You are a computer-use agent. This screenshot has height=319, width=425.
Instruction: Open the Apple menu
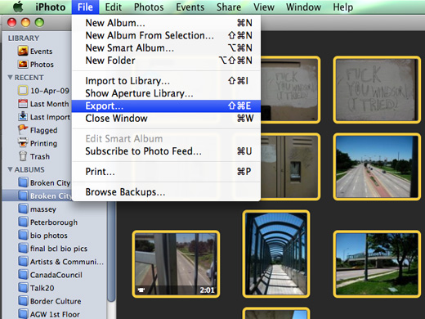tap(18, 7)
